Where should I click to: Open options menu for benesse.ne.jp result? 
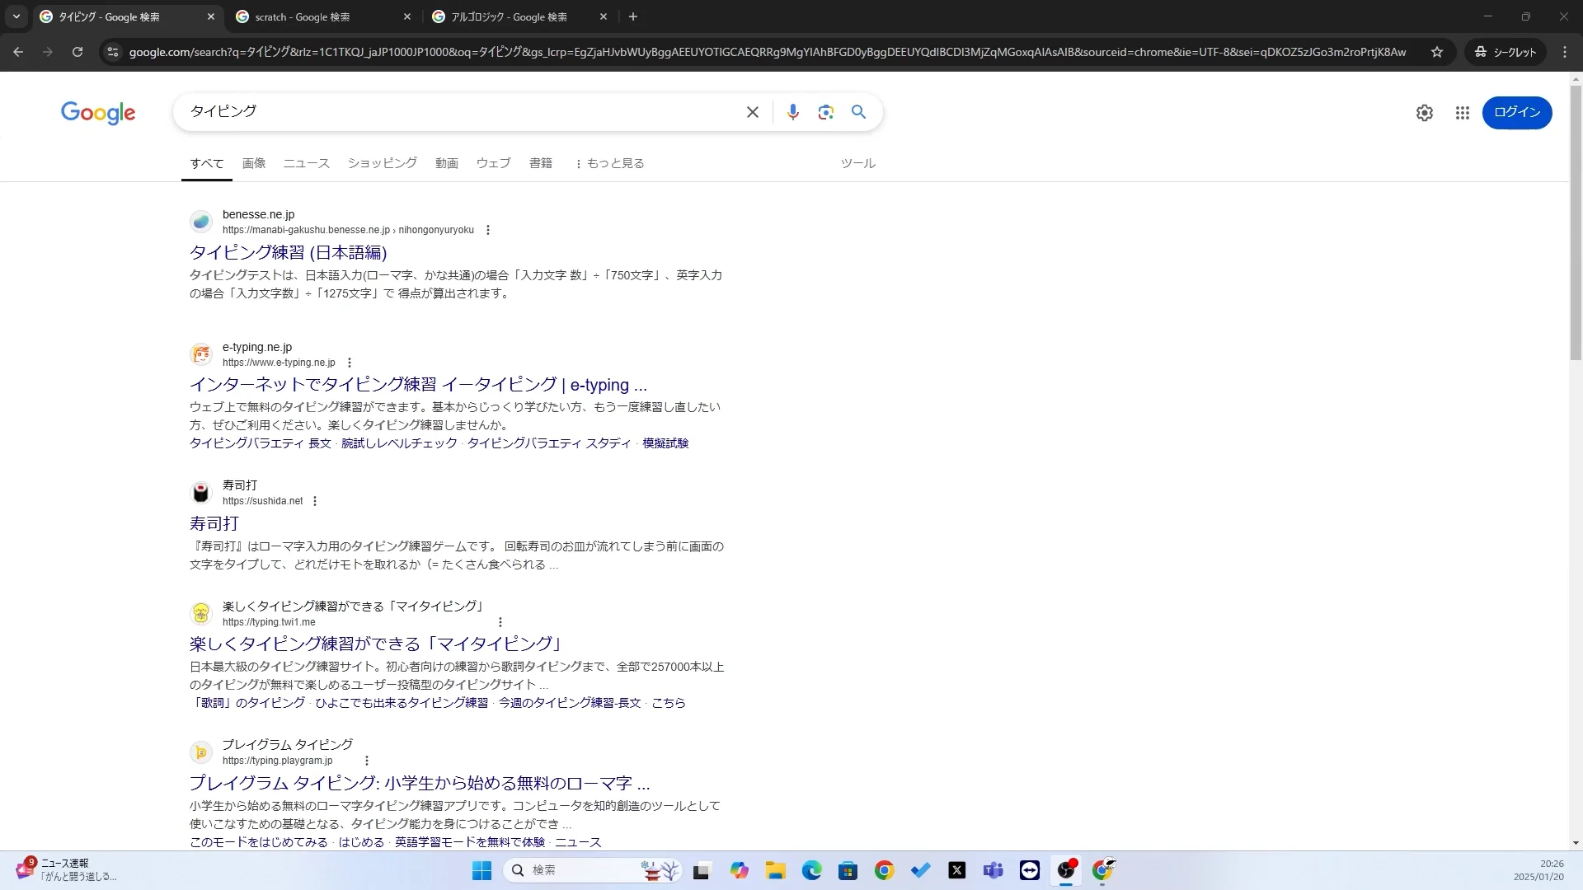pyautogui.click(x=487, y=230)
